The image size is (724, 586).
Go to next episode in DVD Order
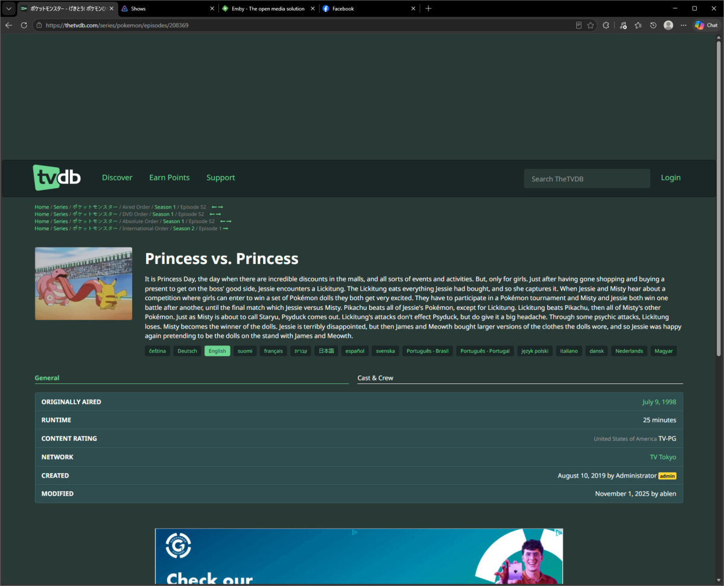pyautogui.click(x=218, y=214)
